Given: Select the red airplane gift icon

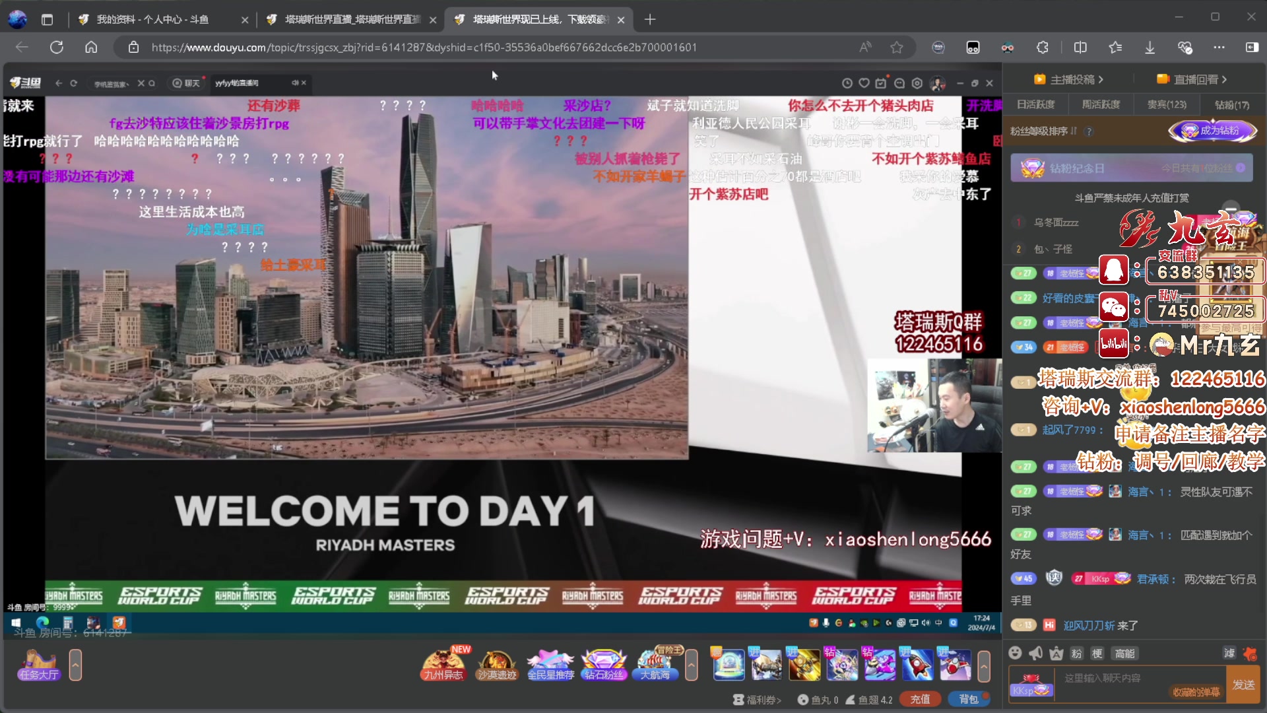Looking at the screenshot, I should pyautogui.click(x=954, y=665).
